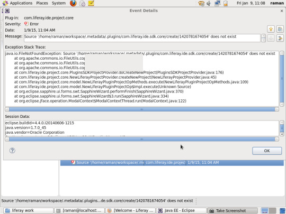Click the stack trace vertical scrollbar thumb
The height and width of the screenshot is (214, 286).
pos(282,79)
